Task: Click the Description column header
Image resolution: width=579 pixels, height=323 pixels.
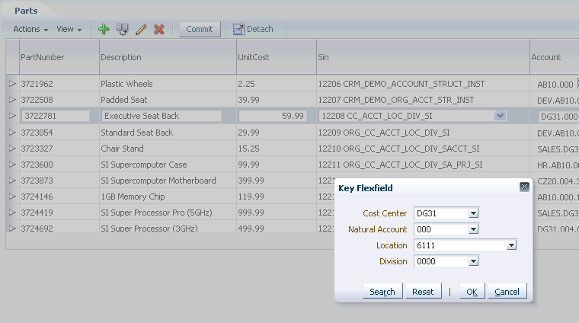Action: [168, 57]
